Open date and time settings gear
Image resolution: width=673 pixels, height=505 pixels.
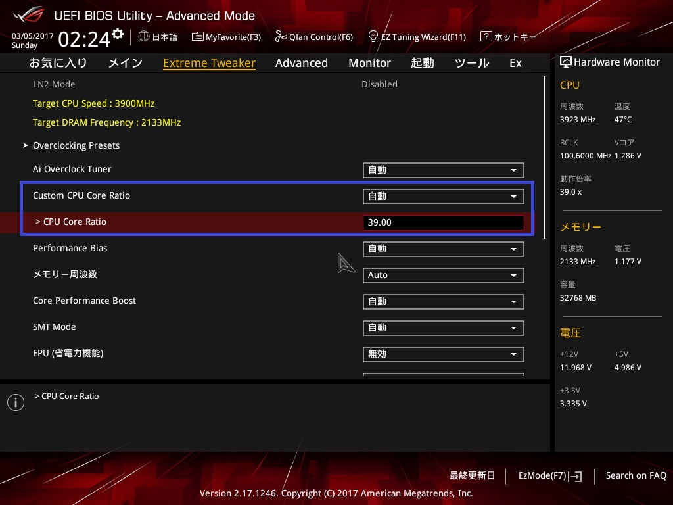pos(118,34)
